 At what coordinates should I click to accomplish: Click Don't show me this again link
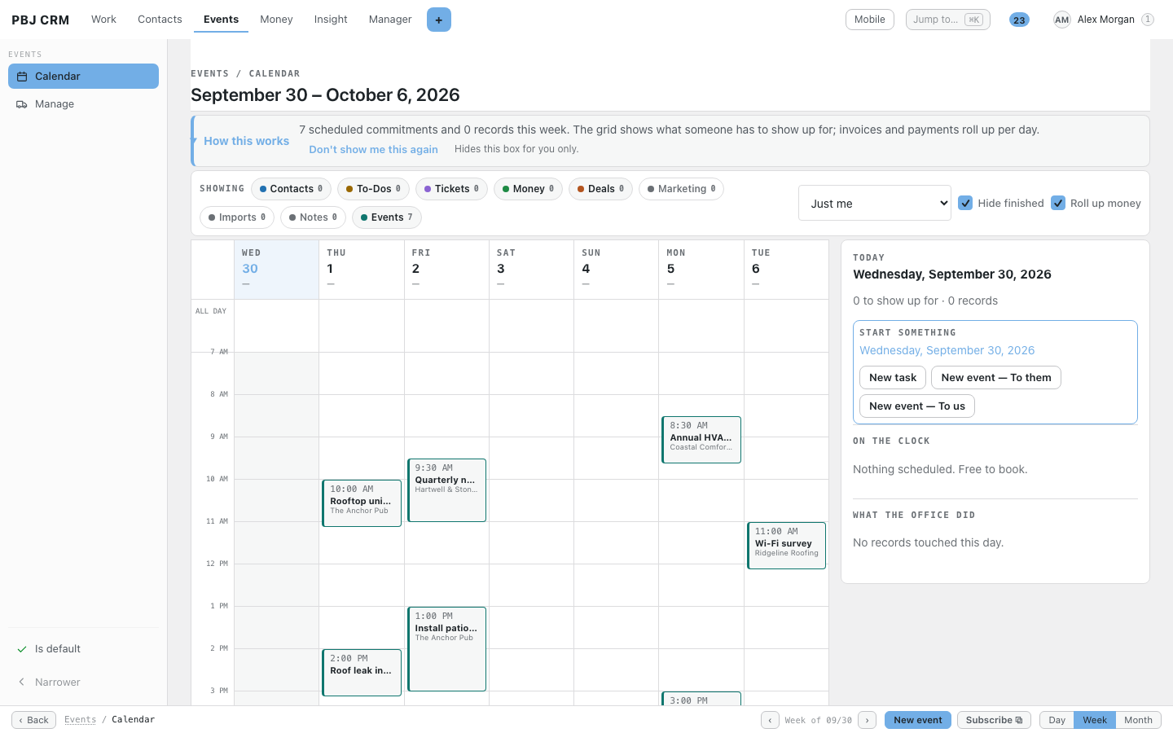[x=373, y=150]
